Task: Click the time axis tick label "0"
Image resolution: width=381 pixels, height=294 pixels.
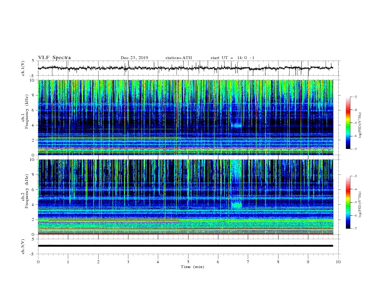Action: [38, 262]
